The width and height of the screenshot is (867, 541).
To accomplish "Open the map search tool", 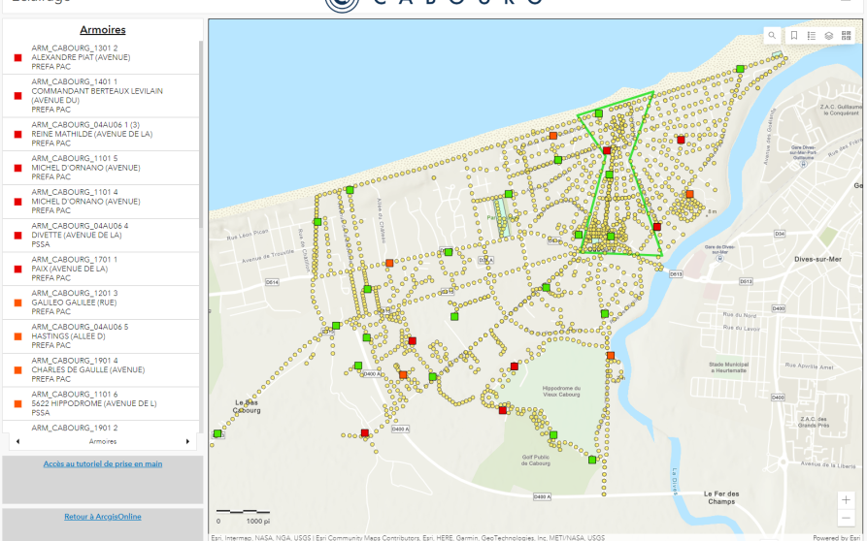I will tap(772, 35).
